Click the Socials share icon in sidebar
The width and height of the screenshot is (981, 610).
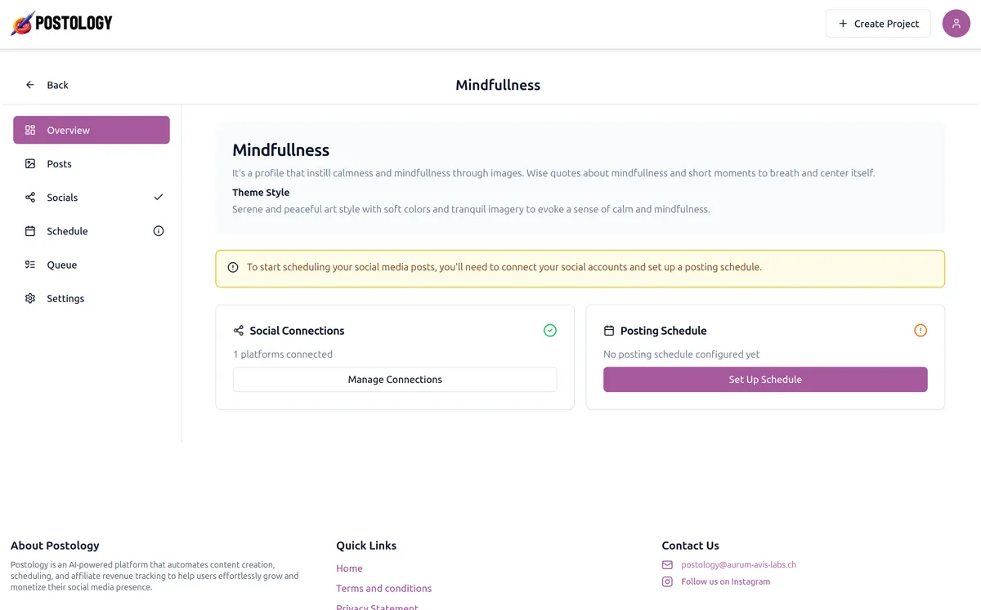click(31, 197)
